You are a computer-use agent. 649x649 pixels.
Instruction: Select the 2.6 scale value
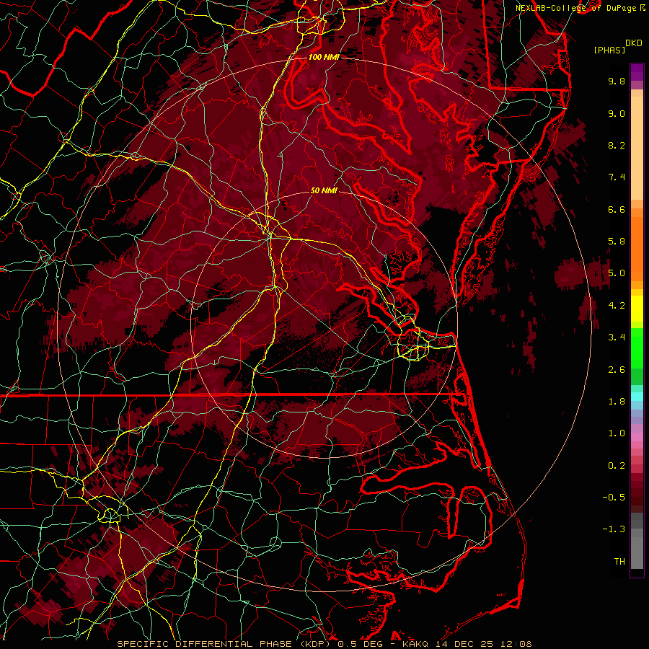[617, 370]
